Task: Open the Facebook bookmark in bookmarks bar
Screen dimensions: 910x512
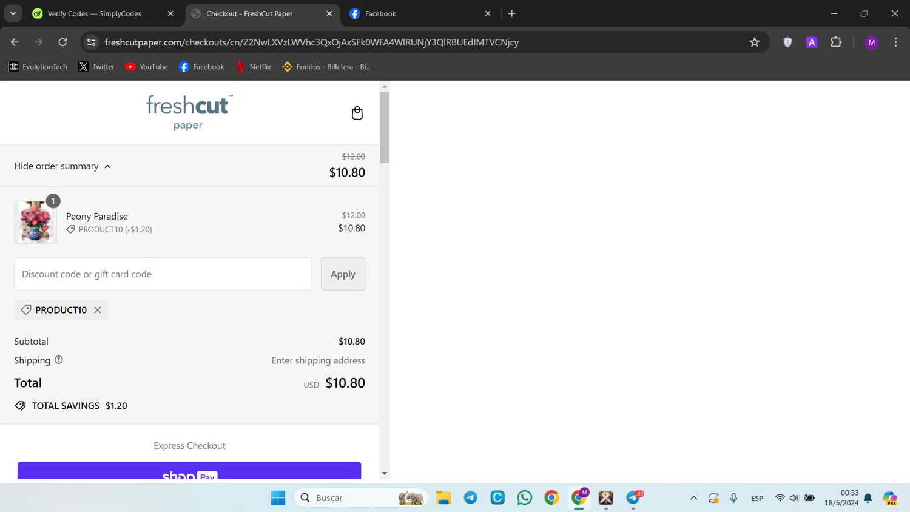Action: point(201,67)
